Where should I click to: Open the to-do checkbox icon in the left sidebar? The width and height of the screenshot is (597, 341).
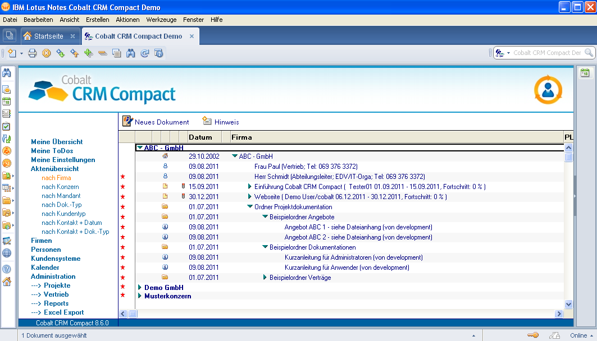tap(7, 126)
